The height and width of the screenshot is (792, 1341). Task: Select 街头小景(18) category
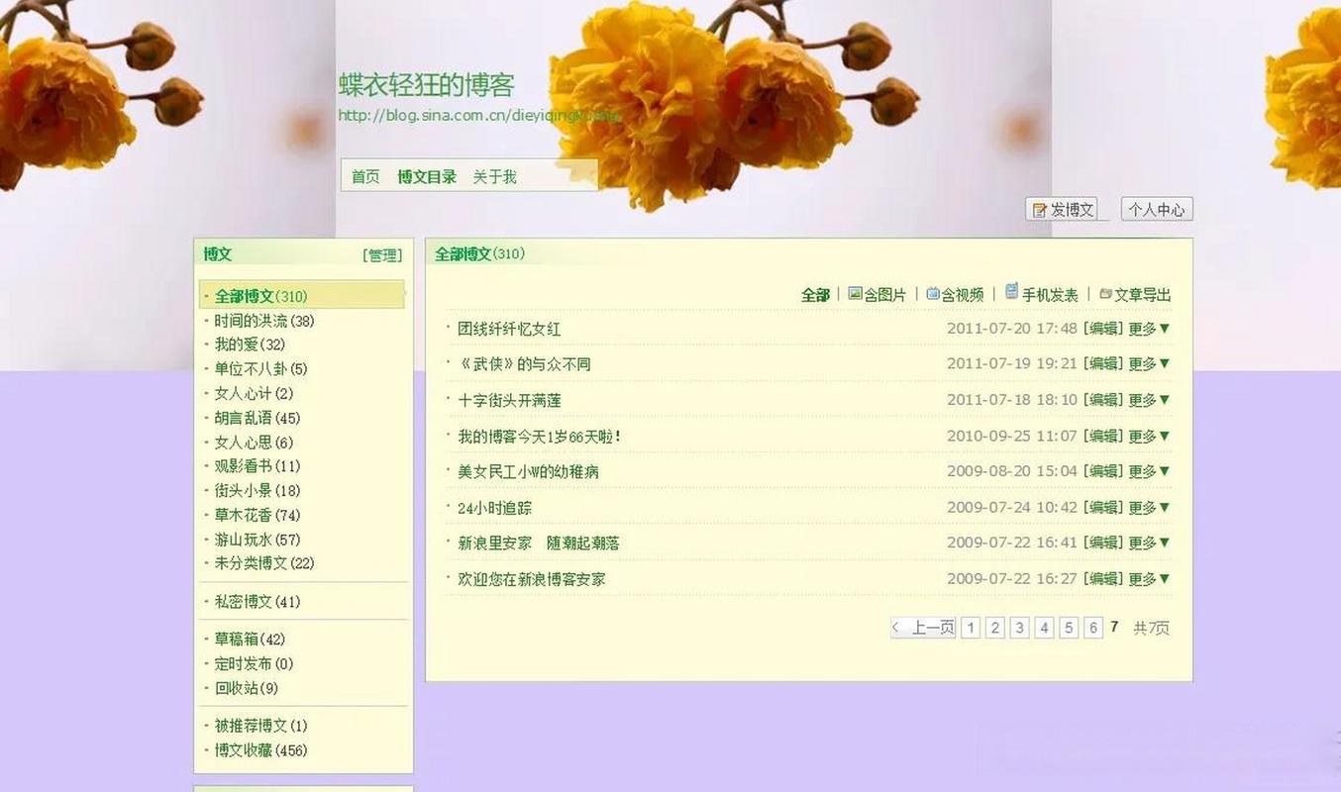258,491
